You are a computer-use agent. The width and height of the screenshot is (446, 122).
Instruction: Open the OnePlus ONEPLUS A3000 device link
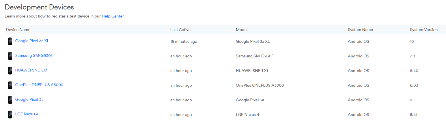pos(39,85)
